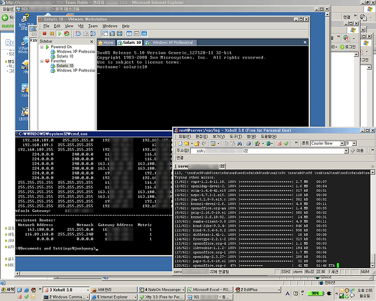Open the Xshell font size dropdown
376x301 pixels.
point(354,144)
